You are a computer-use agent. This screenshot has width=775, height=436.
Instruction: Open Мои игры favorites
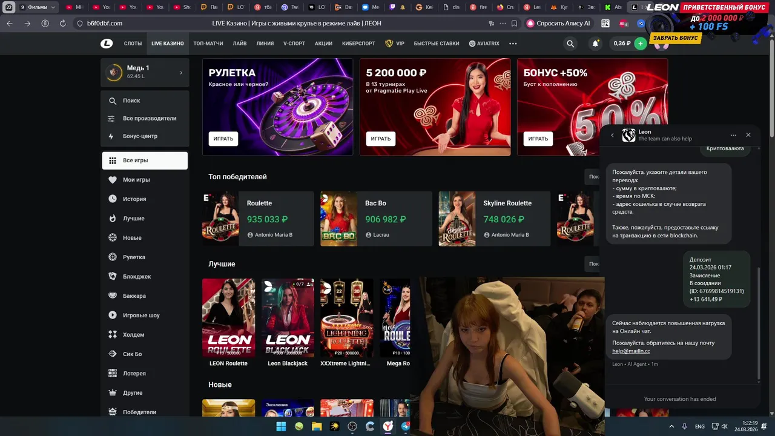145,180
